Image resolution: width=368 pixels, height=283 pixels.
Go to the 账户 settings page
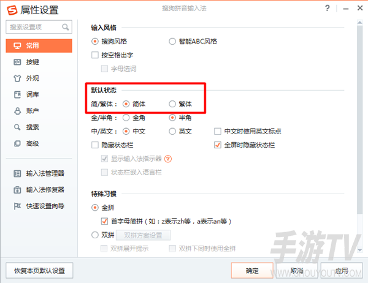[x=39, y=111]
